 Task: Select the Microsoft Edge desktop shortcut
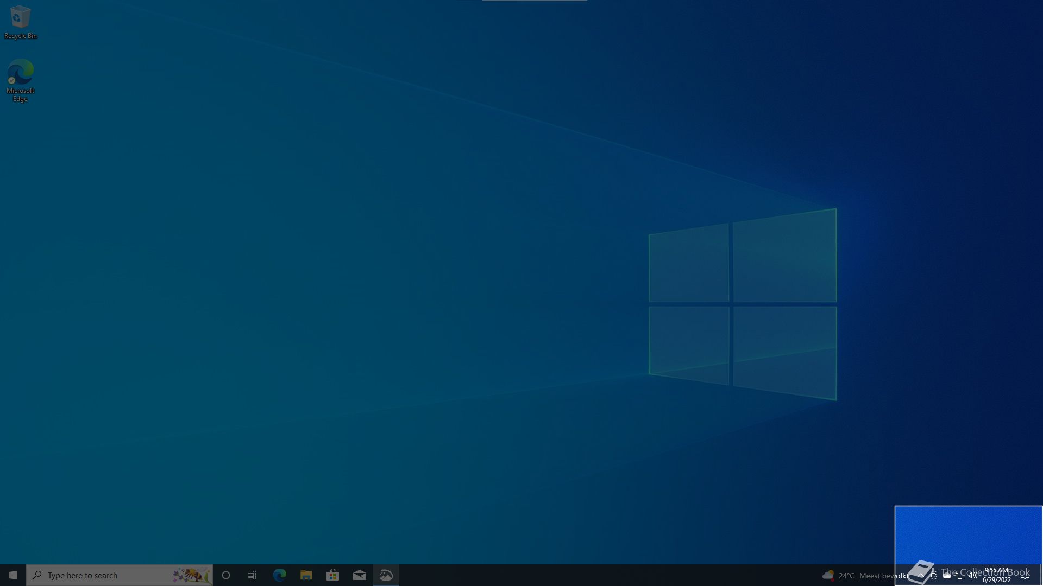tap(20, 80)
